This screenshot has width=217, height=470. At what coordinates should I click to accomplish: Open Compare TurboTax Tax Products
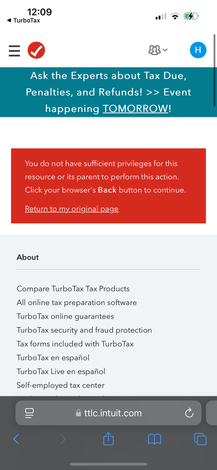(73, 289)
